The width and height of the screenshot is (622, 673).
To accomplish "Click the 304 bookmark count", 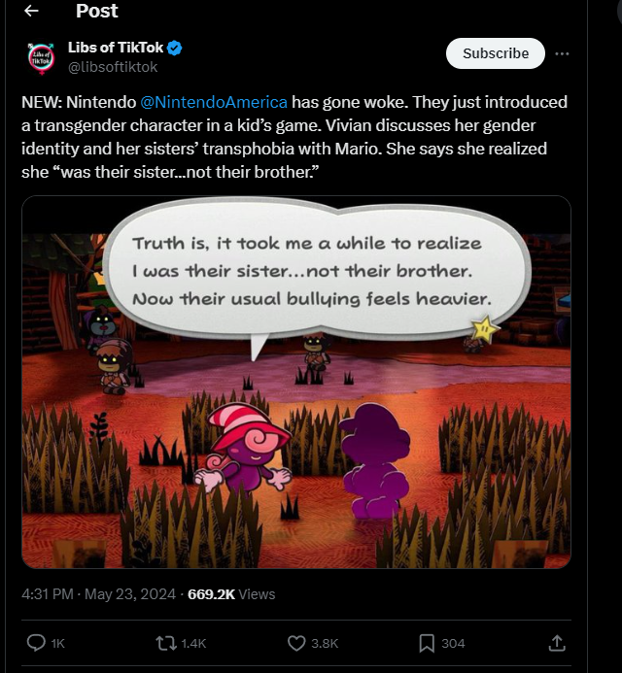I will (453, 643).
